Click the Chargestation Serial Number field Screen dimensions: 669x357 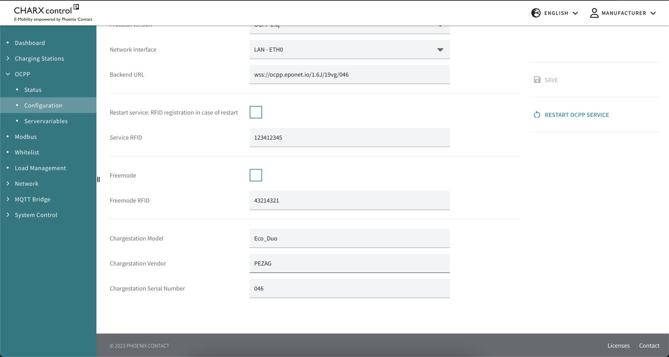coord(350,288)
